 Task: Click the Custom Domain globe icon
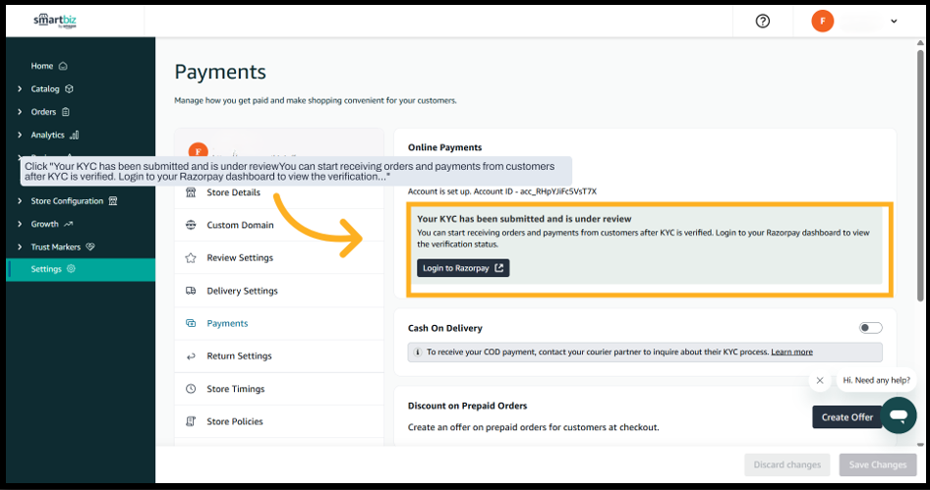click(x=191, y=225)
